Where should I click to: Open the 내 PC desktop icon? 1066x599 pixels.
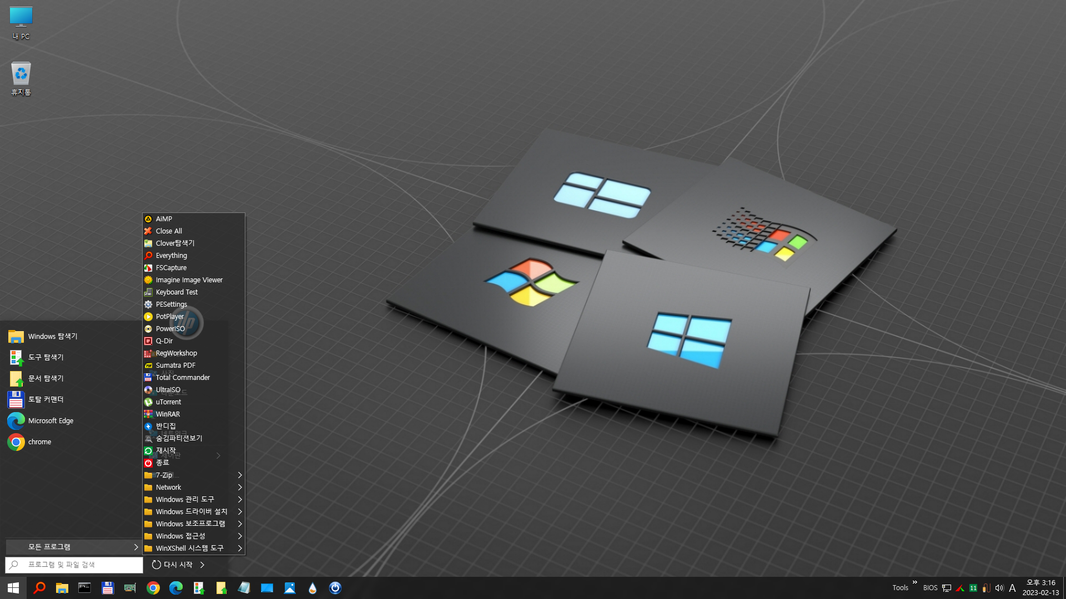point(21,23)
